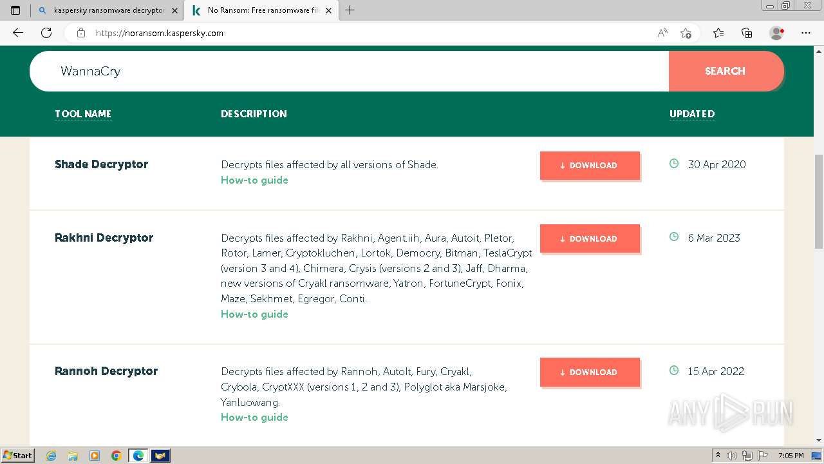Open a new browser tab
This screenshot has height=464, width=824.
(x=350, y=10)
